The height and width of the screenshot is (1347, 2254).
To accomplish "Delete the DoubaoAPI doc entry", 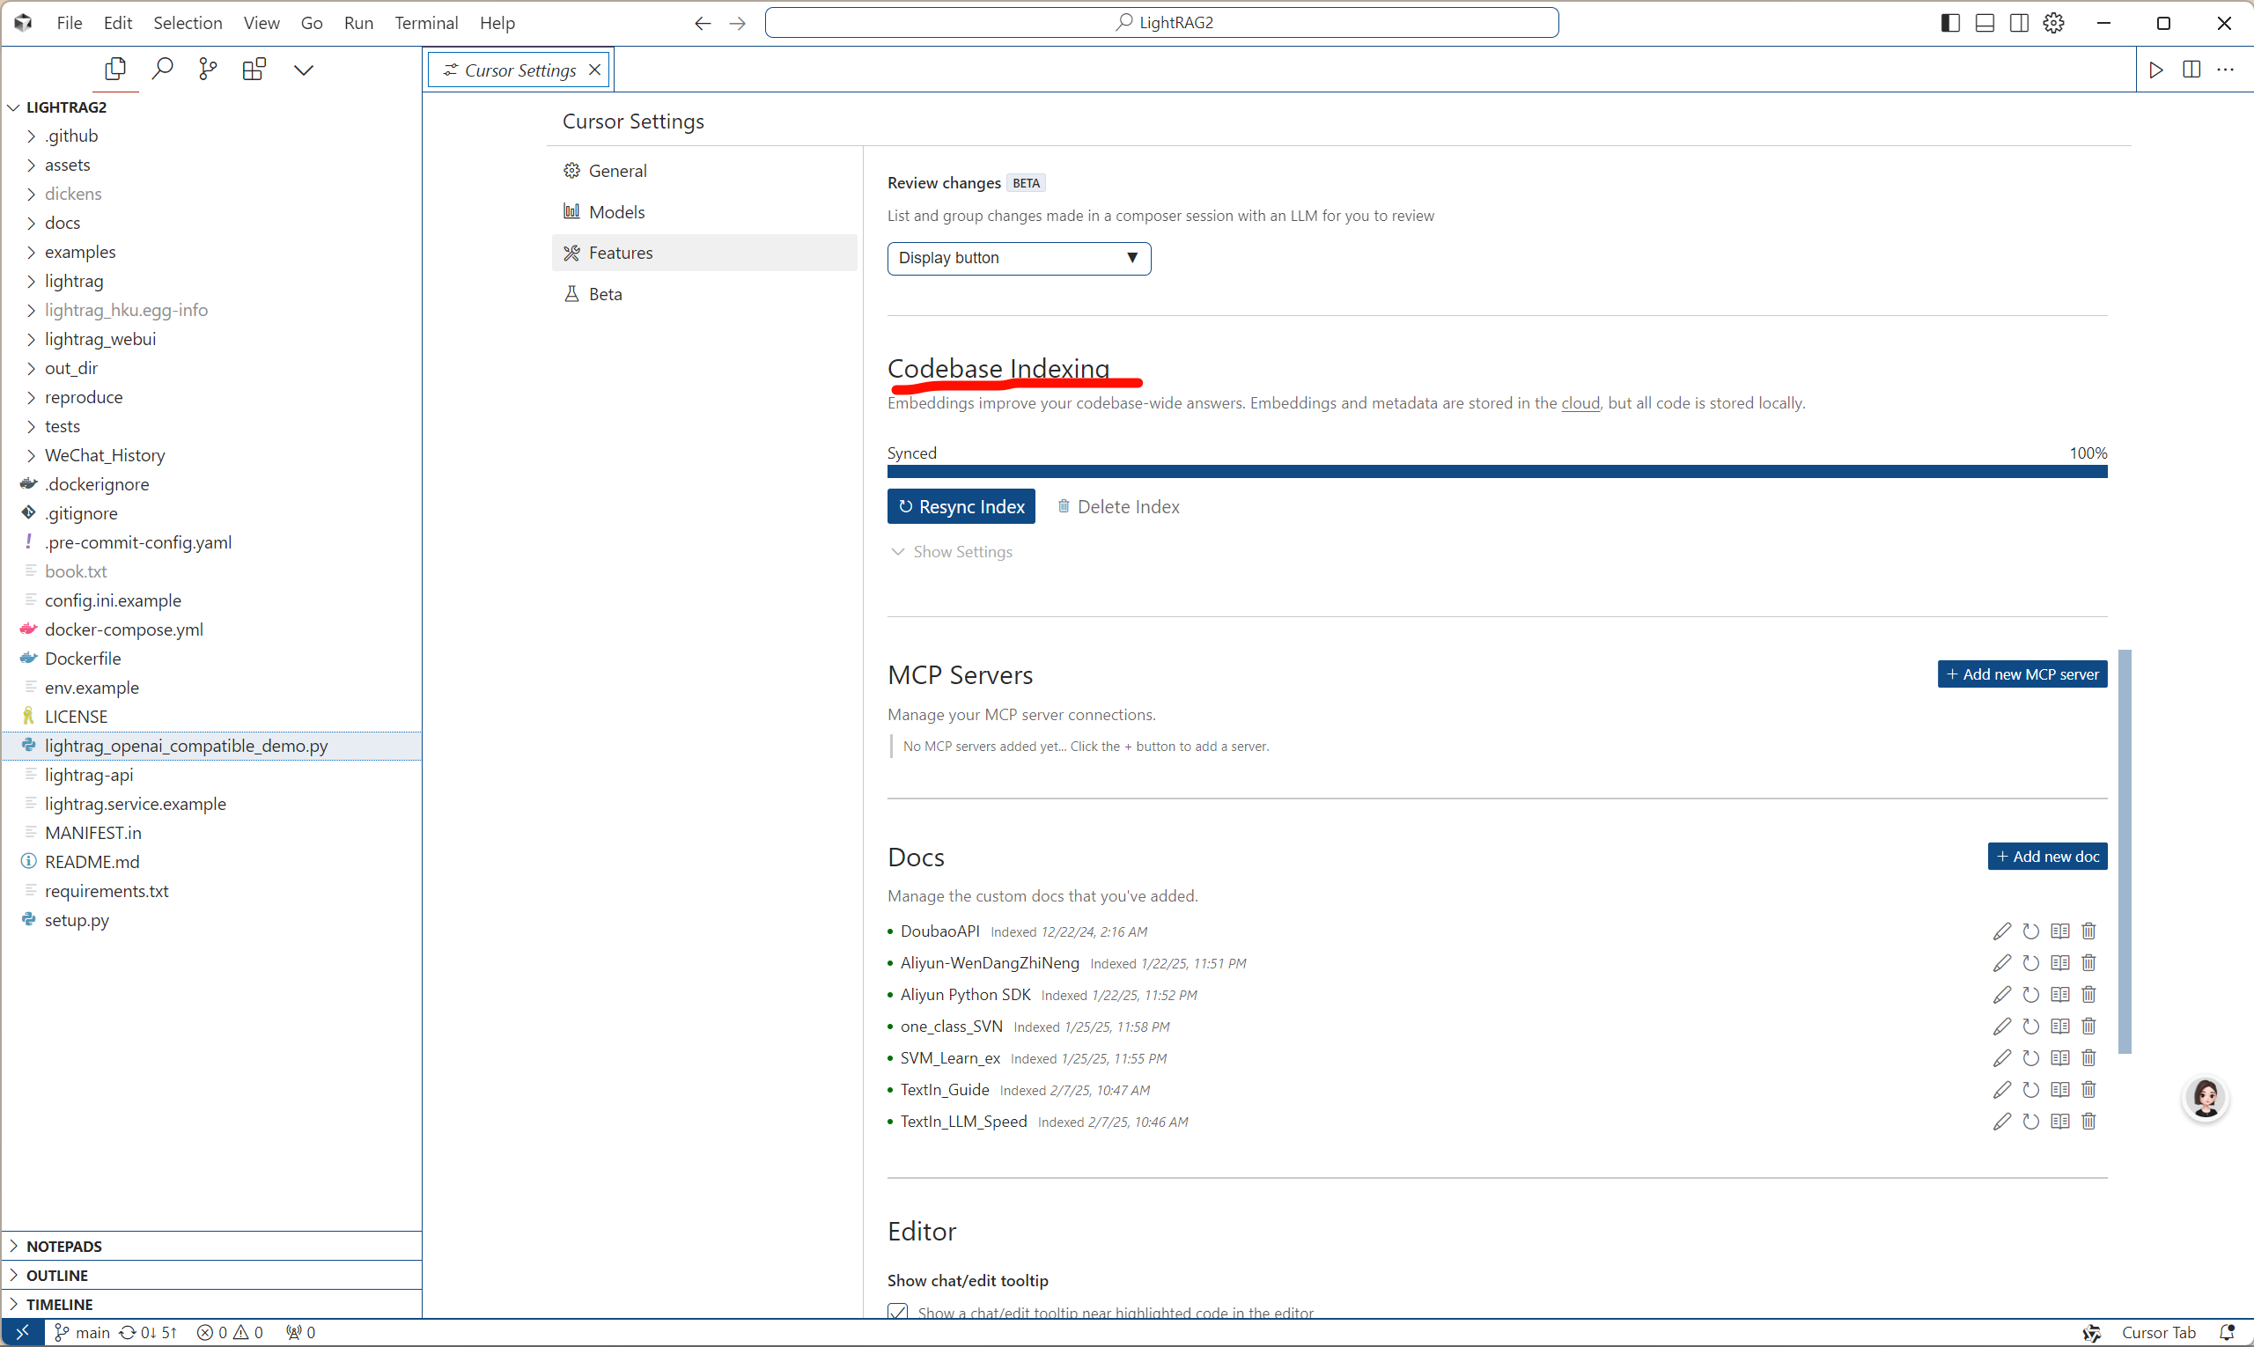I will [x=2088, y=931].
